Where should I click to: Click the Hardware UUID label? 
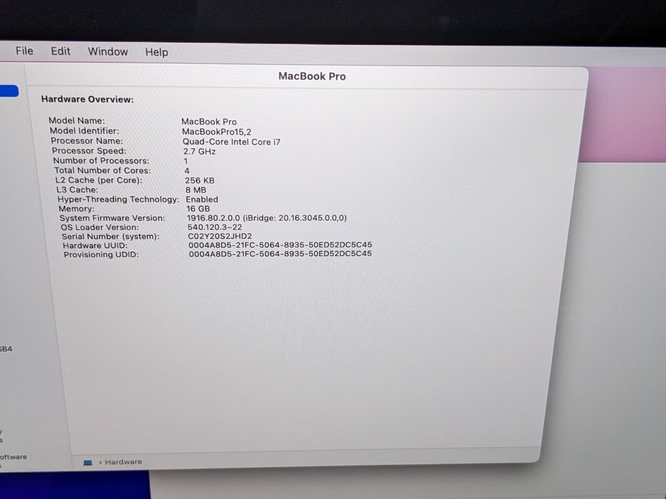[95, 245]
